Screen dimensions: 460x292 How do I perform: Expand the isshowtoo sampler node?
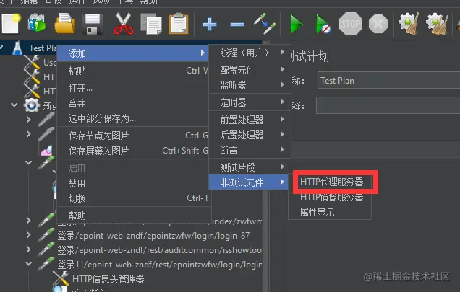(x=28, y=249)
